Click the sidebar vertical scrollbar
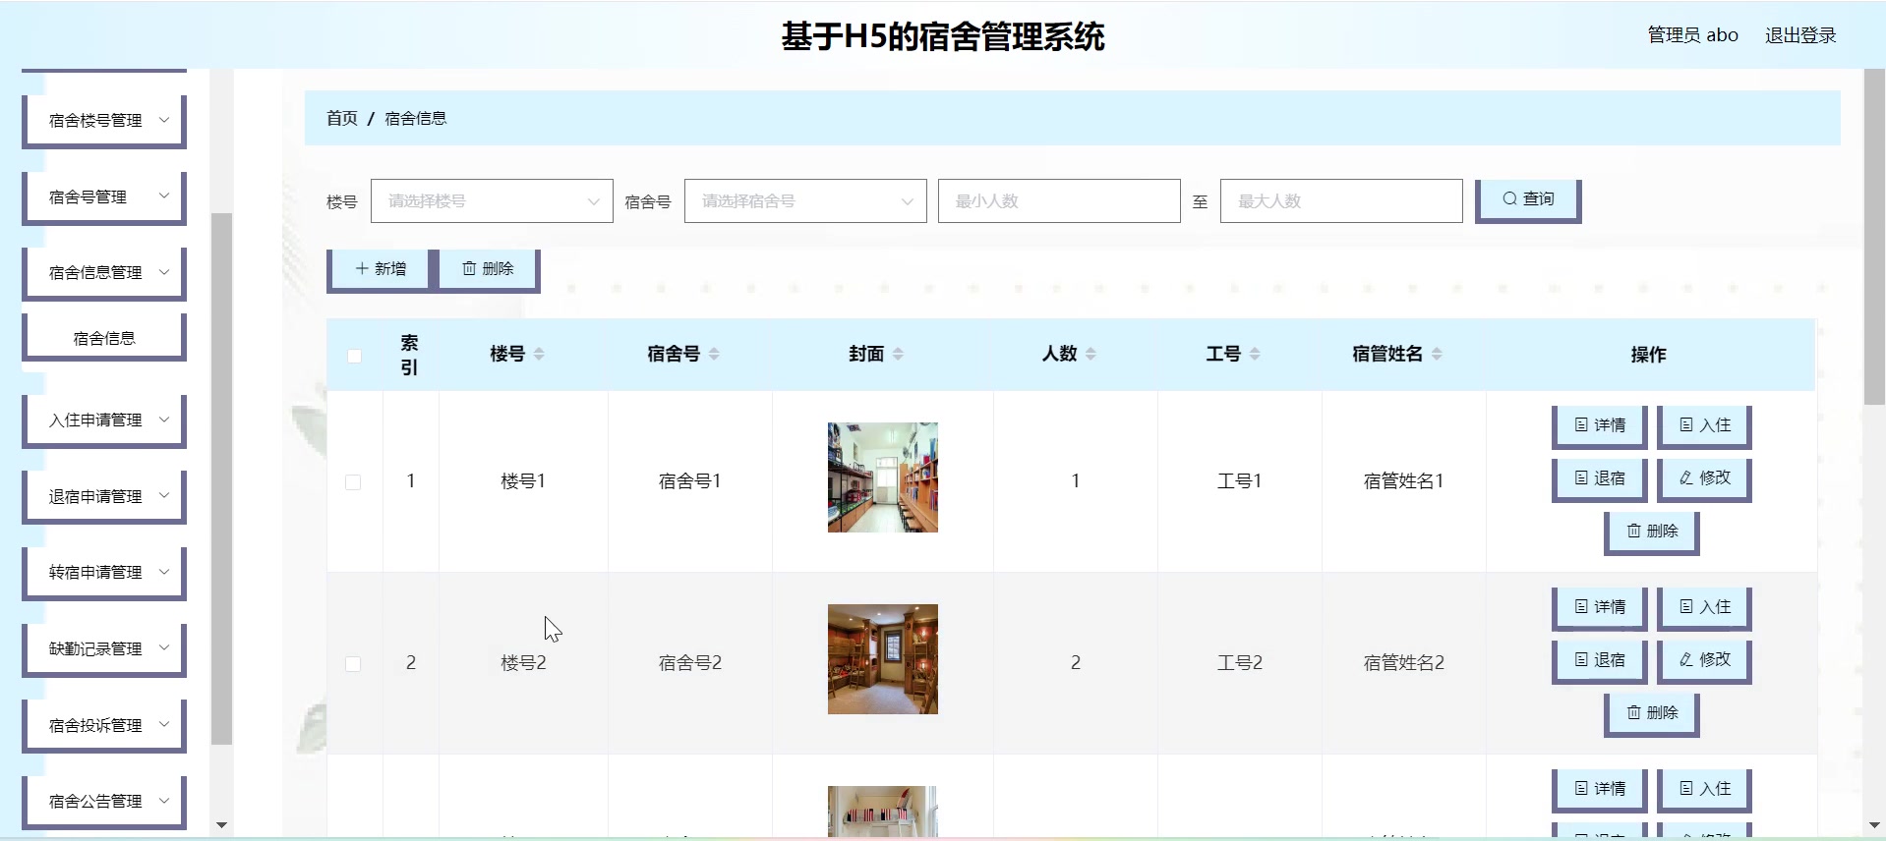 point(222,478)
